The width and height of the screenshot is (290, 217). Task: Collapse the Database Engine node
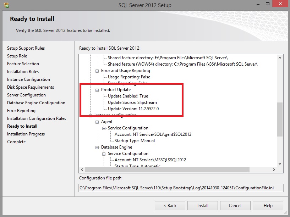coord(97,148)
